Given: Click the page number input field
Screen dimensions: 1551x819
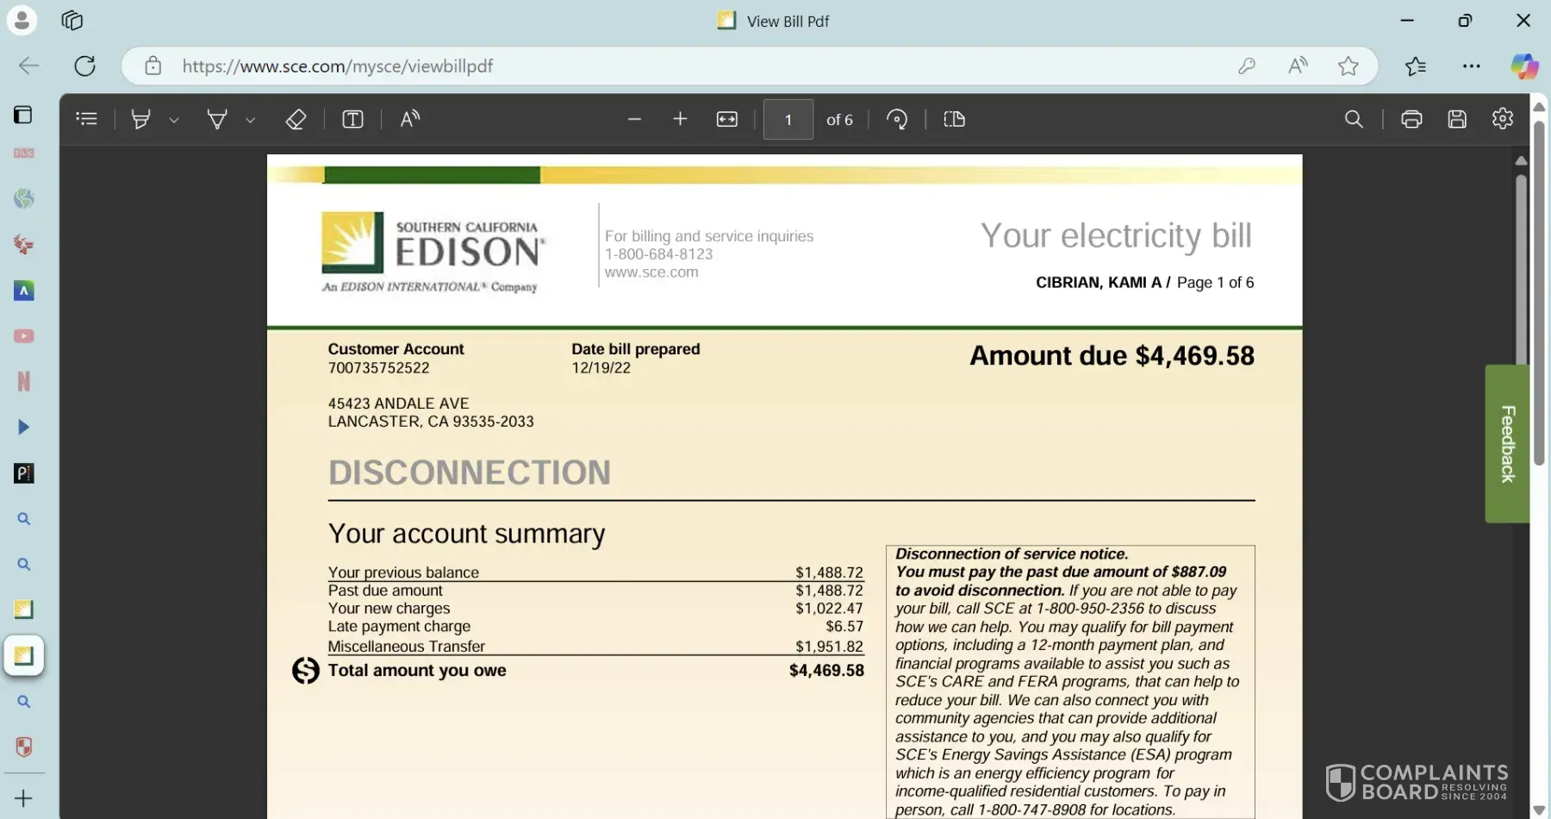Looking at the screenshot, I should click(x=788, y=119).
